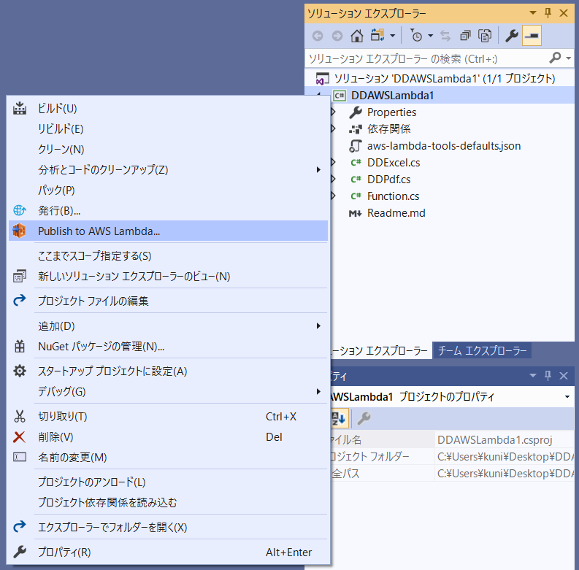This screenshot has width=579, height=570.
Task: Toggle the highlighted Preview Selected Items button
Action: pyautogui.click(x=532, y=36)
